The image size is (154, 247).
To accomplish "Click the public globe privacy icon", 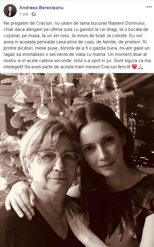I will [34, 14].
